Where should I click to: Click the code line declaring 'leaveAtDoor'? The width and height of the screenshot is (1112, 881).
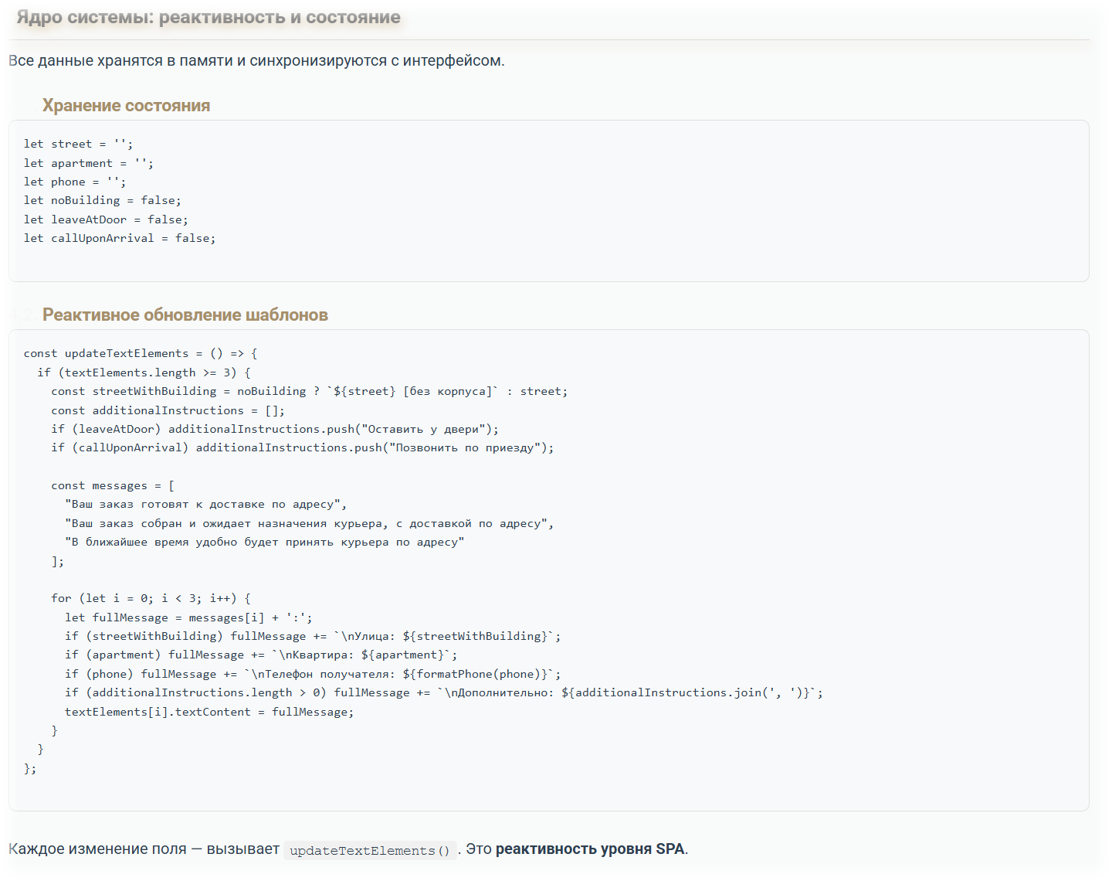point(106,219)
